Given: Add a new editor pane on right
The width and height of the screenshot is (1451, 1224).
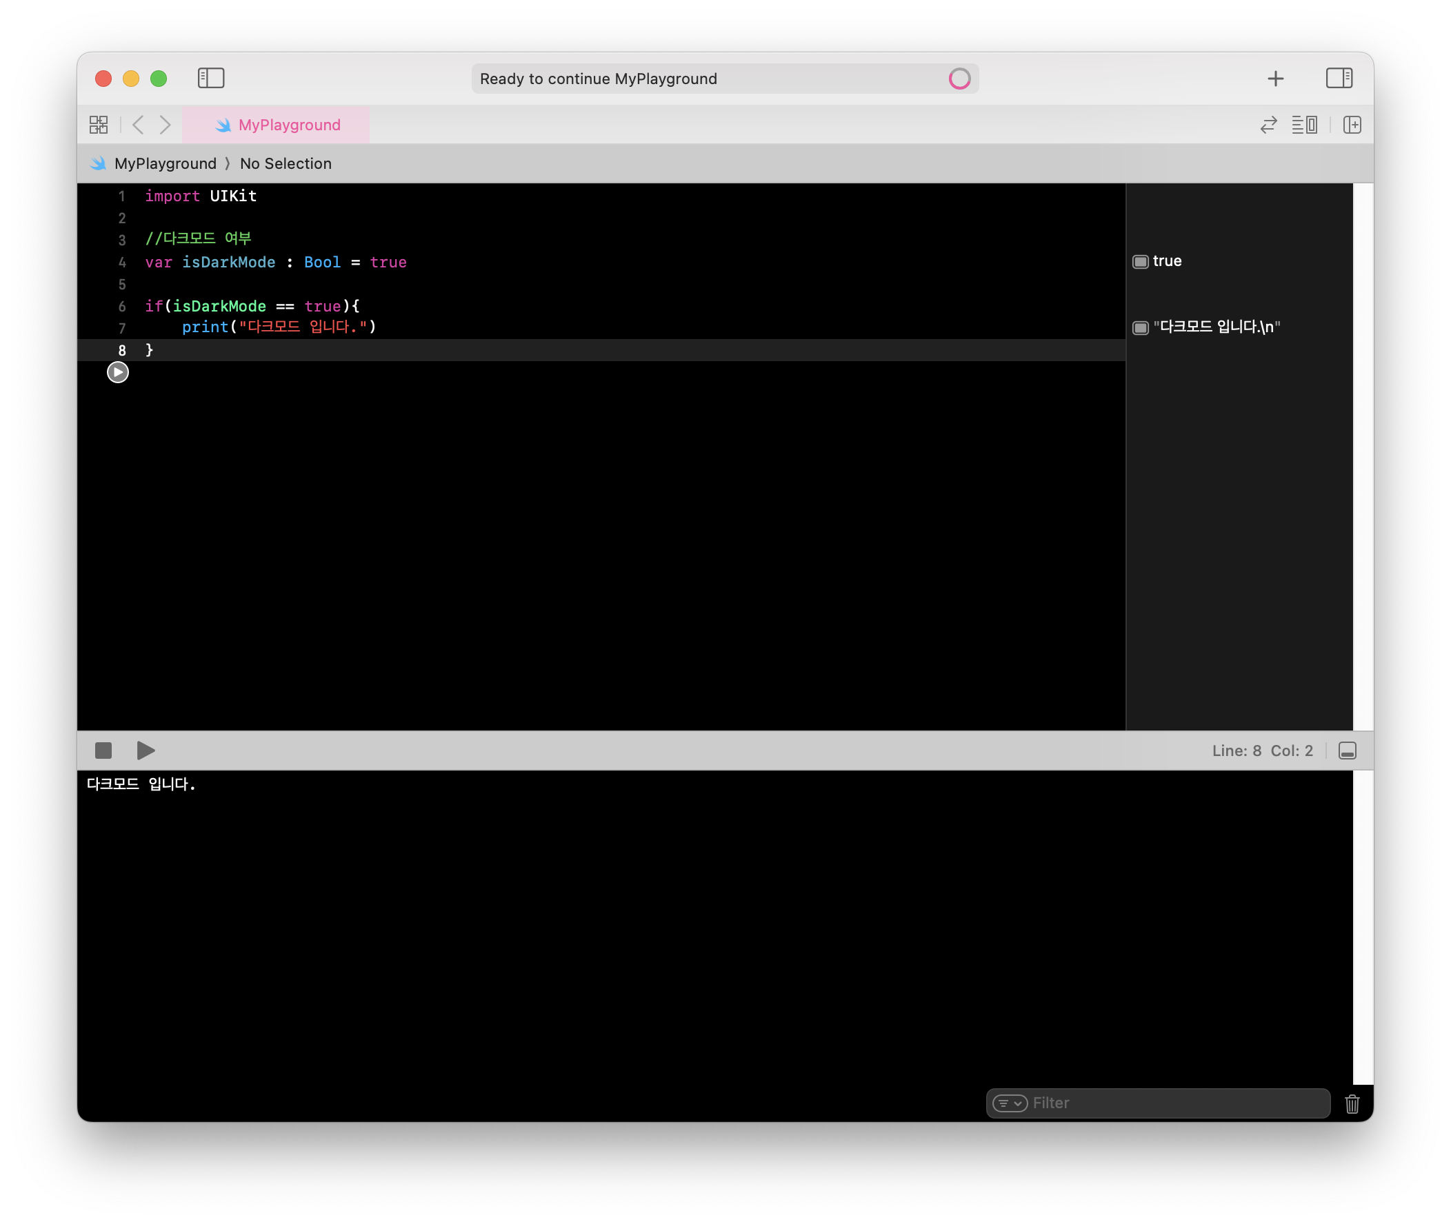Looking at the screenshot, I should [x=1351, y=125].
